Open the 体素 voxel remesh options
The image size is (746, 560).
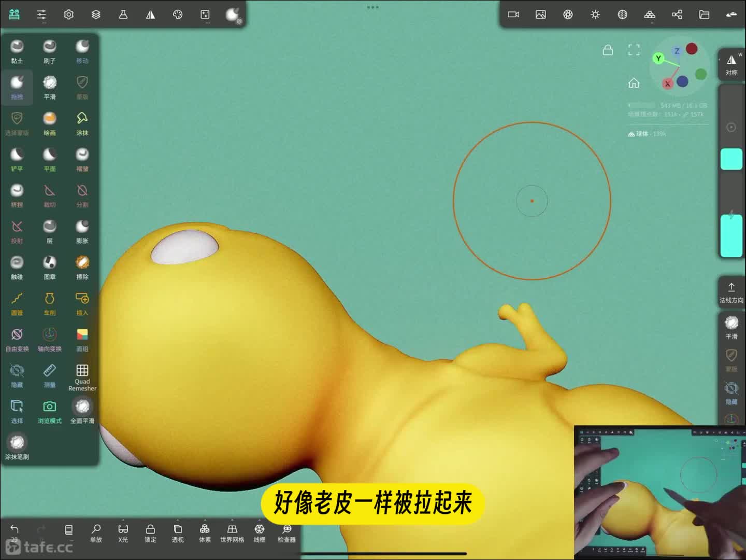pyautogui.click(x=205, y=533)
